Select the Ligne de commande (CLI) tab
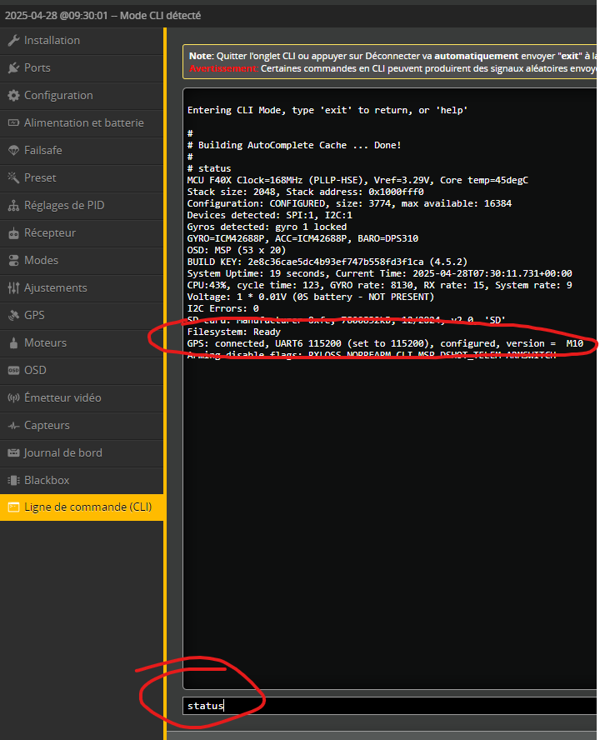Screen dimensions: 600x740 (x=87, y=507)
